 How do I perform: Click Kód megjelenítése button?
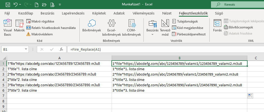(188, 28)
